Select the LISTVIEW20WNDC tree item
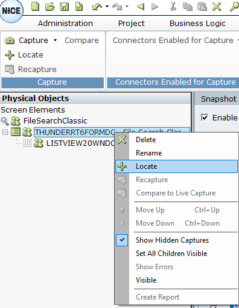The width and height of the screenshot is (239, 308). tap(80, 143)
